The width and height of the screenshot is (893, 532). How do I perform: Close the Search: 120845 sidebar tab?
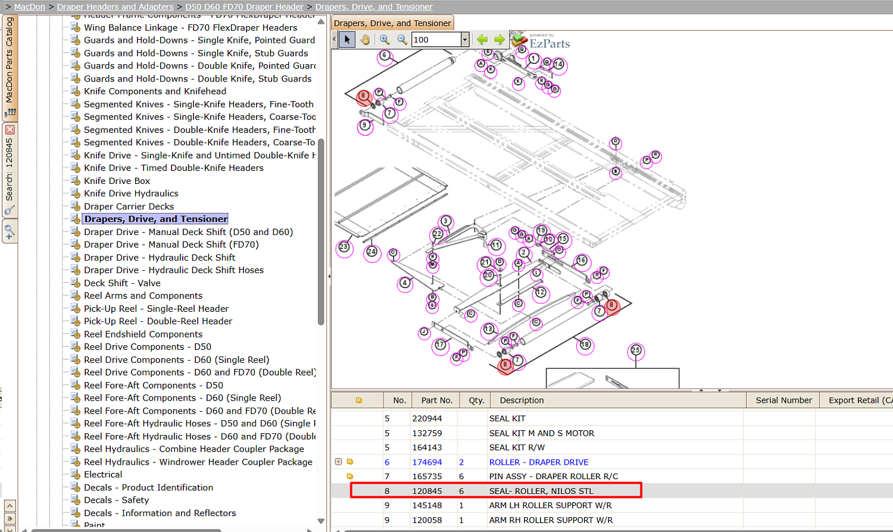[10, 130]
